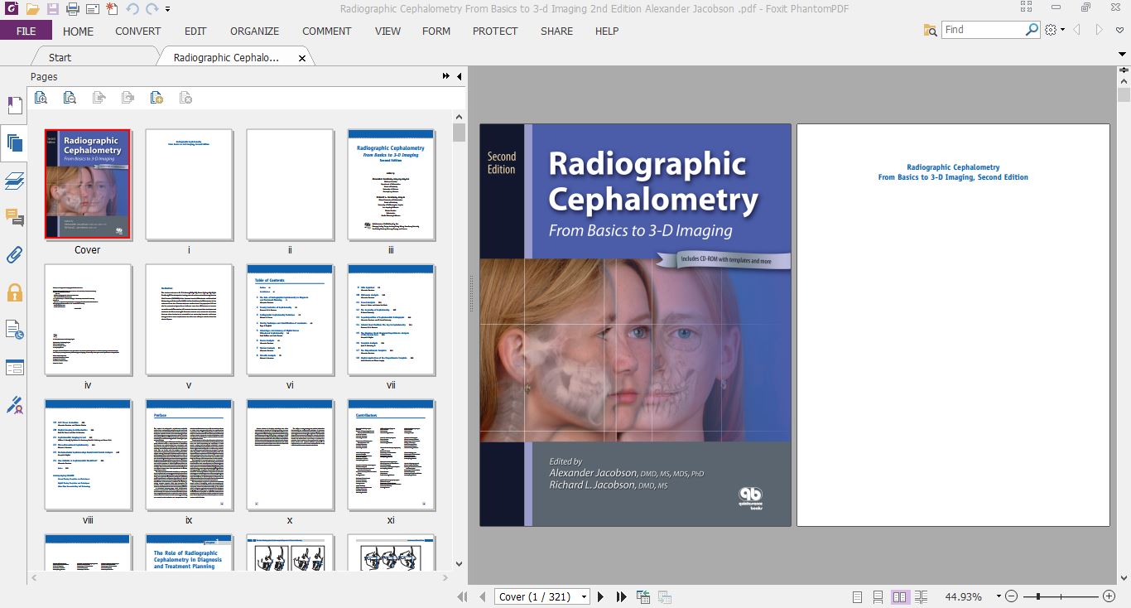Open advanced folder search icon

coord(931,30)
